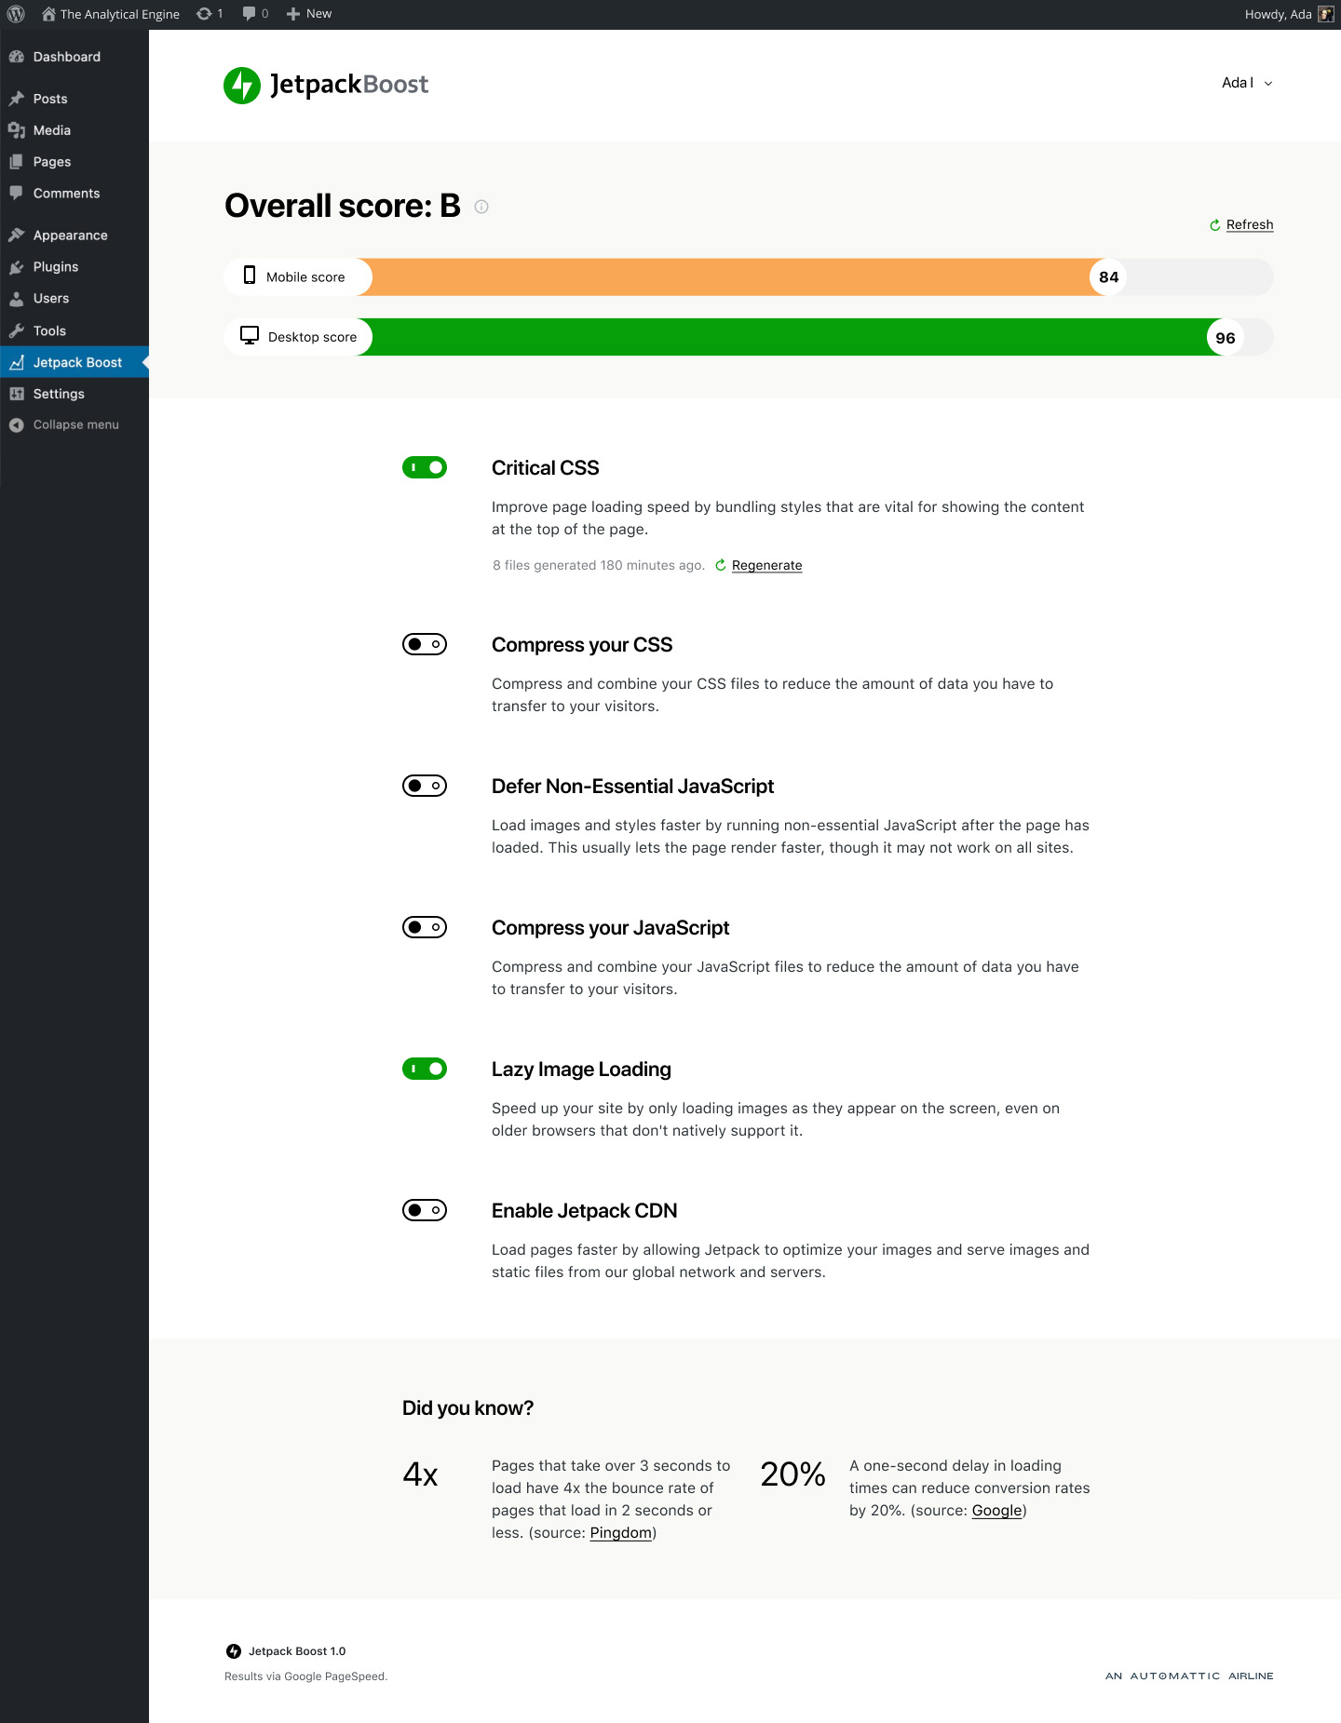The width and height of the screenshot is (1341, 1723).
Task: Disable the Critical CSS toggle
Action: click(425, 467)
